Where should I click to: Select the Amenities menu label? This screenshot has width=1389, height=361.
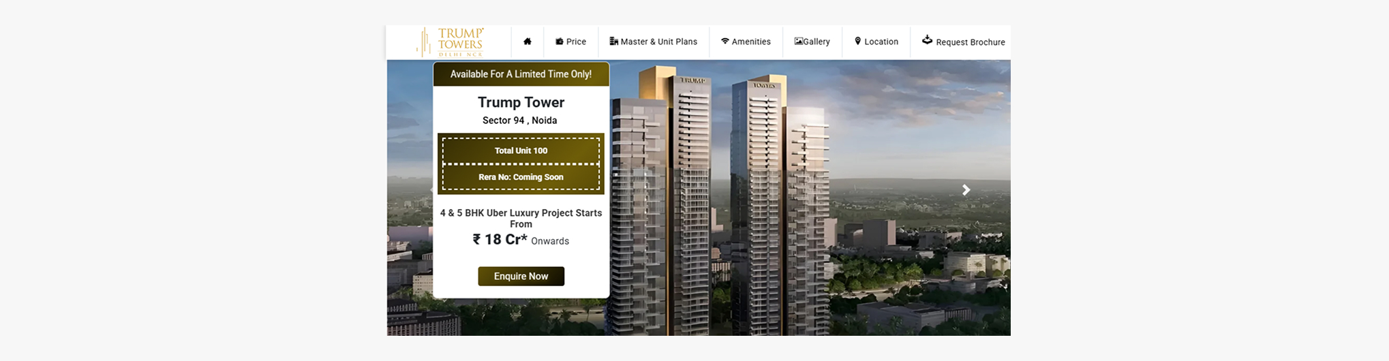pos(751,42)
